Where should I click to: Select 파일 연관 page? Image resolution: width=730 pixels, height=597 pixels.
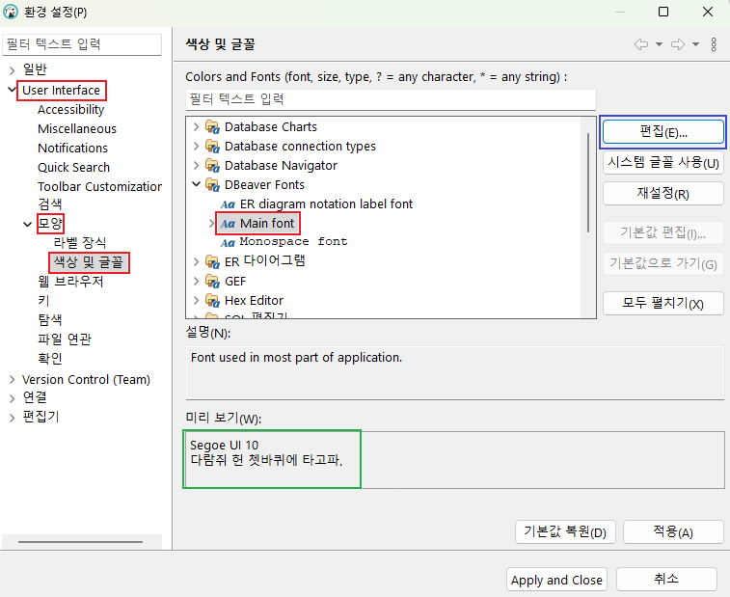[65, 339]
